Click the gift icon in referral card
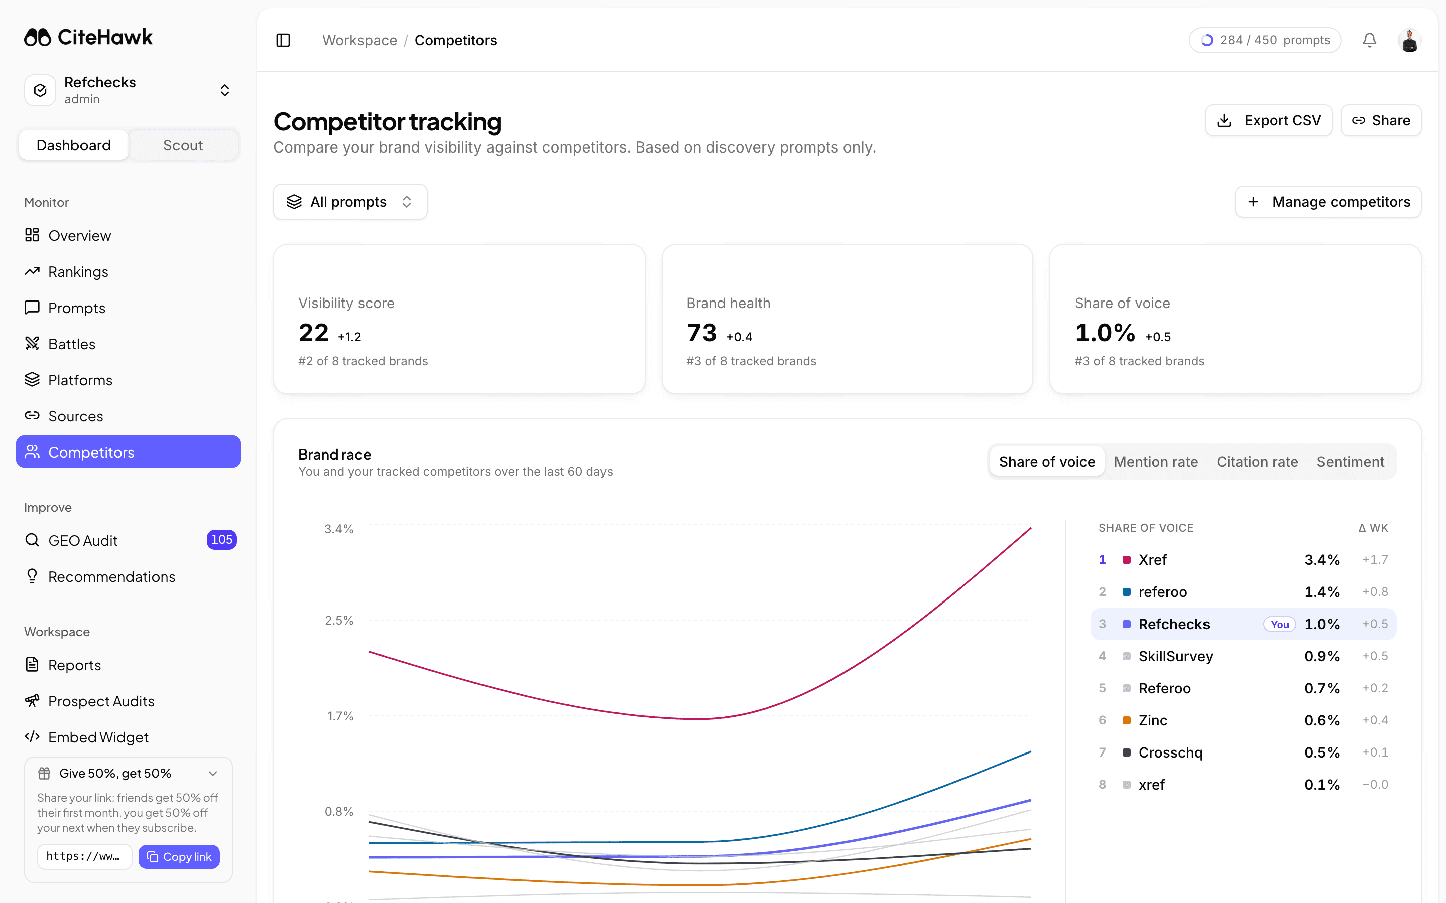Screen dimensions: 1446x903 44,774
